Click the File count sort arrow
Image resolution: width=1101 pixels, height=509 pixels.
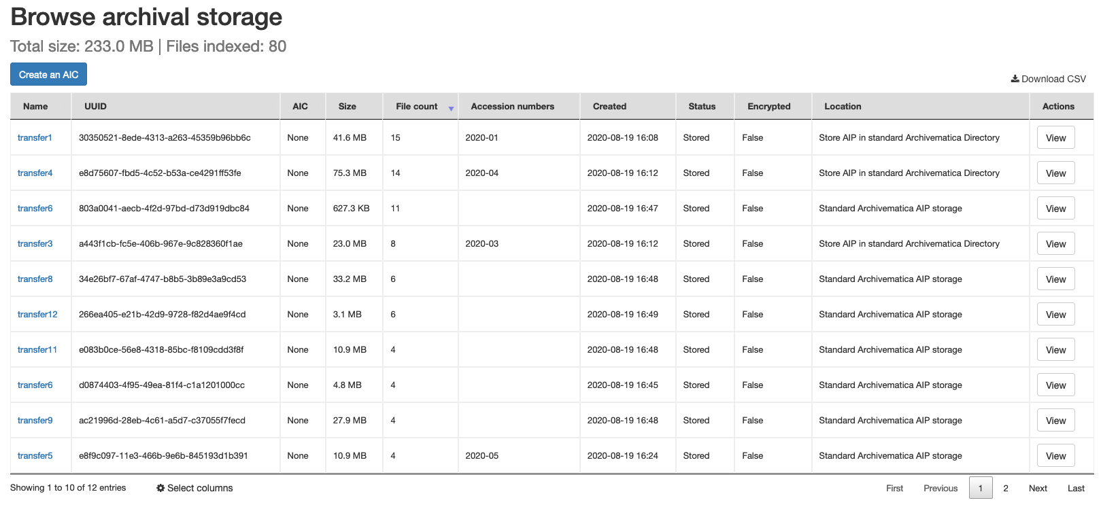point(451,108)
